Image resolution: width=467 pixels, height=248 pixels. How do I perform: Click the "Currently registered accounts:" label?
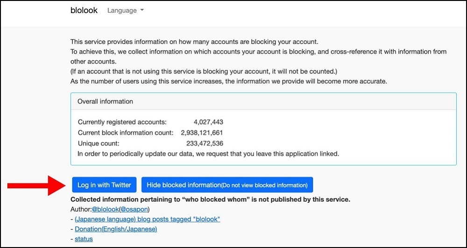122,122
